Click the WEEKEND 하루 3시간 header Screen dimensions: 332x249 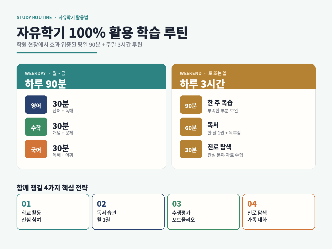(x=243, y=76)
